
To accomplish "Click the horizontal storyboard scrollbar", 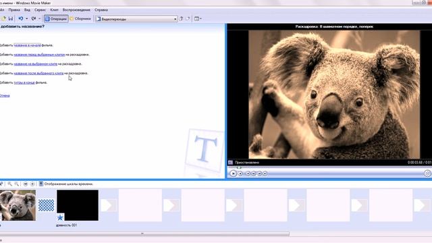I will 144,234.
